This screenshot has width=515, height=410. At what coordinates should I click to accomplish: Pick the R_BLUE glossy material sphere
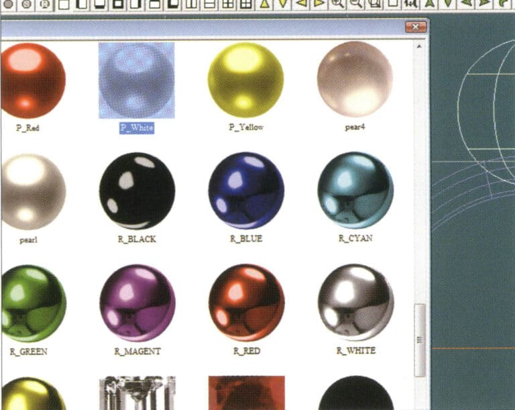click(x=246, y=191)
